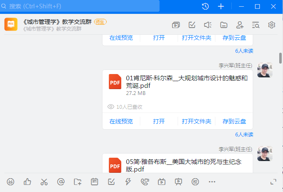The height and width of the screenshot is (192, 283).
Task: Click the scissors screenshot tool
Action: [x=44, y=182]
